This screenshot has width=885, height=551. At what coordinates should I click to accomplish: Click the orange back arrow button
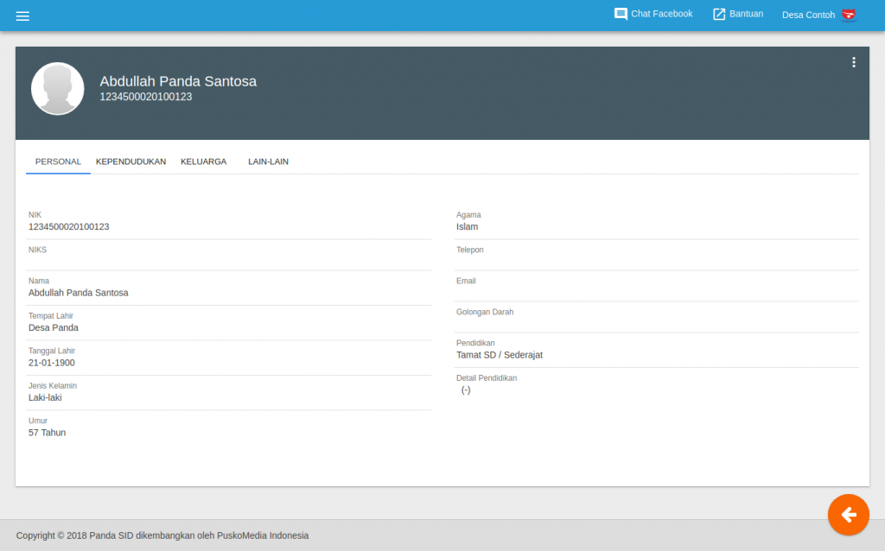[849, 515]
